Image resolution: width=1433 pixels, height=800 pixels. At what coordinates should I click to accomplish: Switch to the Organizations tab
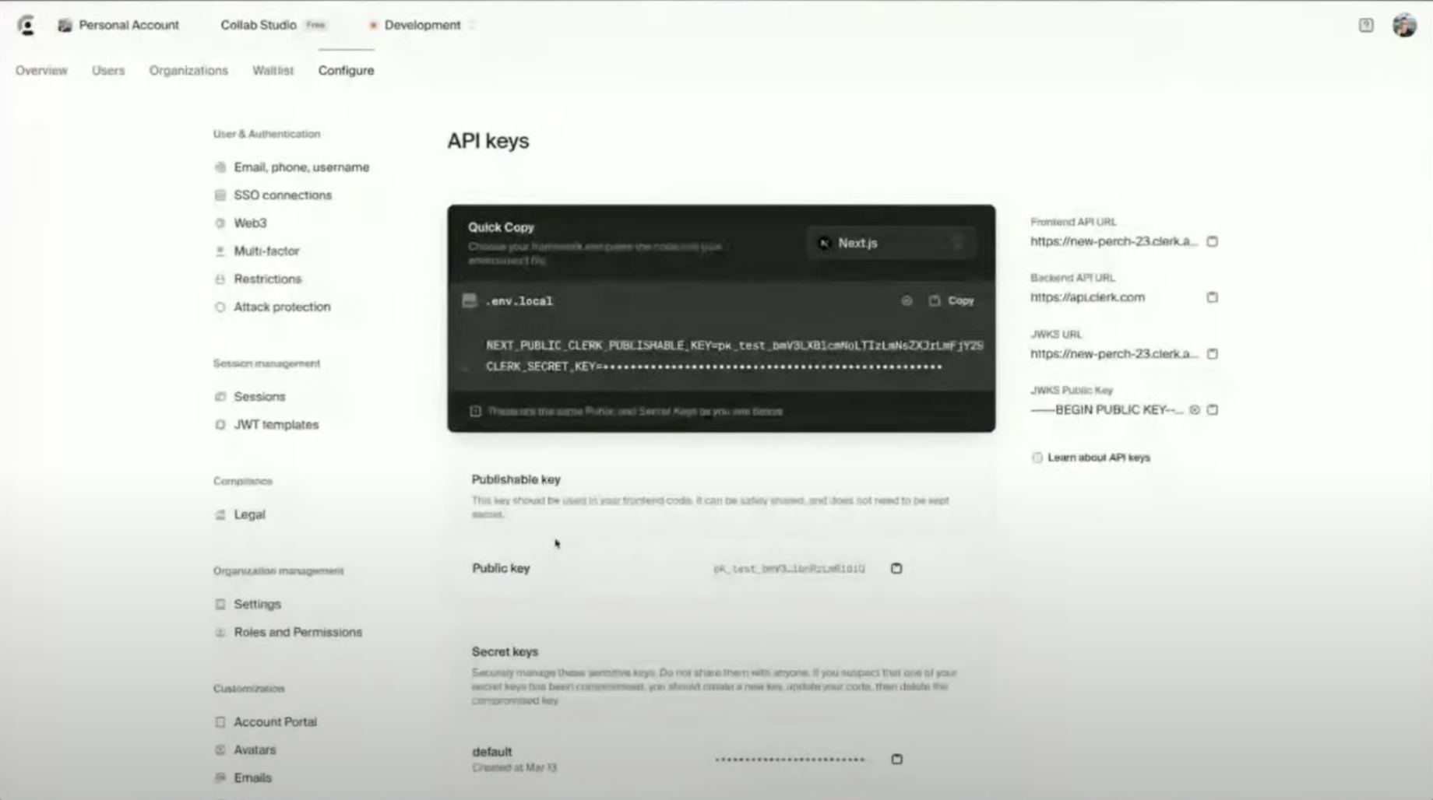point(188,70)
